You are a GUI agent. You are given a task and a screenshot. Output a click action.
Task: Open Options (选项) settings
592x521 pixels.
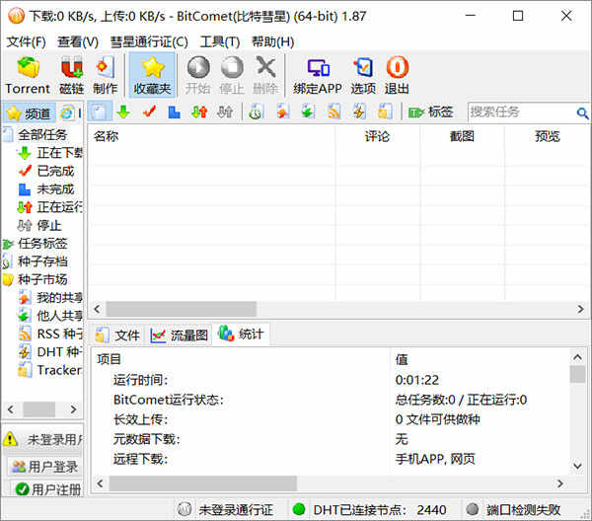click(x=363, y=75)
